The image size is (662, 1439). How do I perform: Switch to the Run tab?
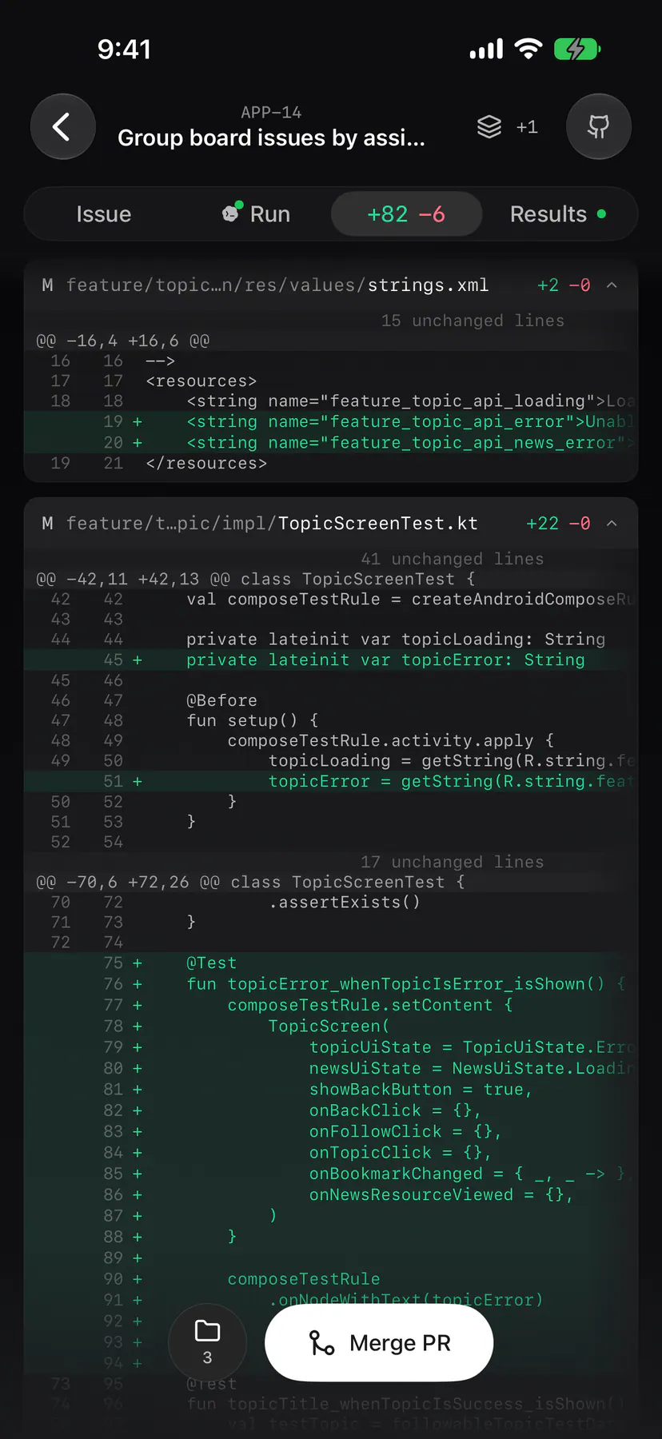pyautogui.click(x=256, y=214)
